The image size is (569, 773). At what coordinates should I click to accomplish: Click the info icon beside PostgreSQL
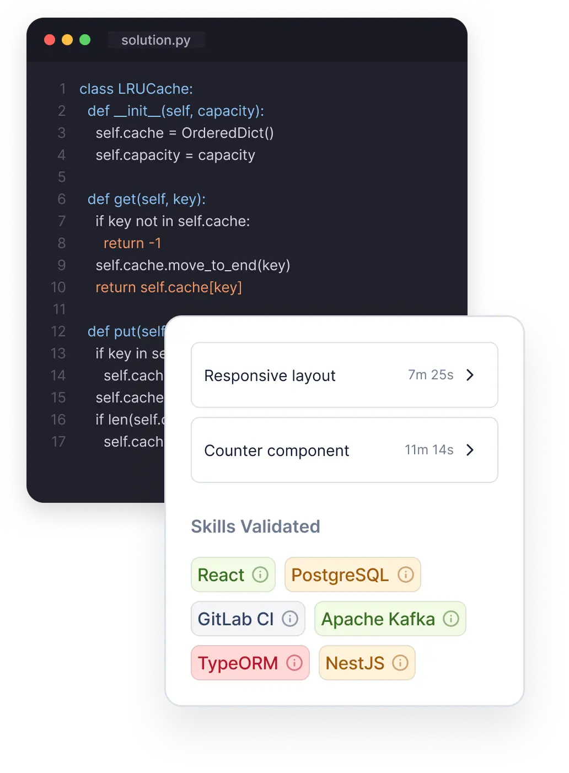(x=406, y=575)
